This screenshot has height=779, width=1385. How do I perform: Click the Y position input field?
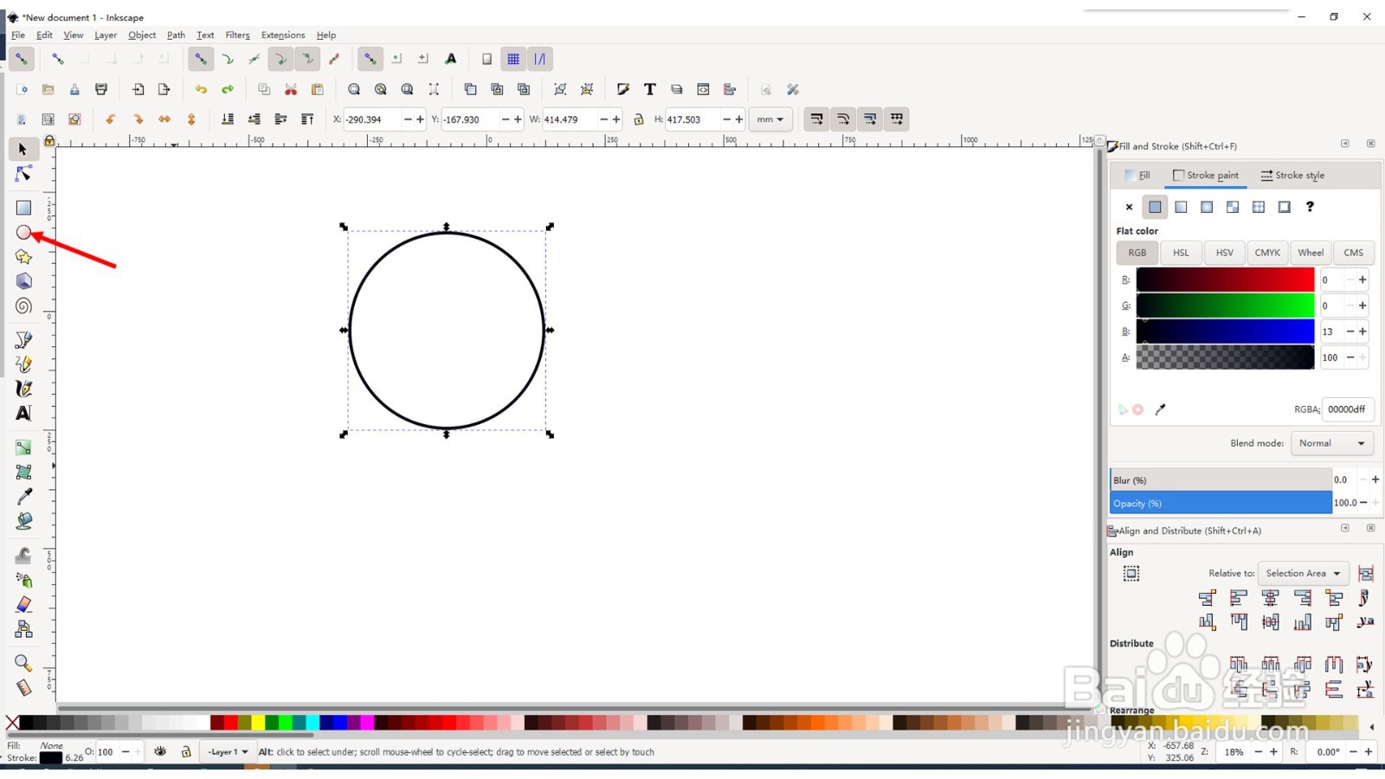pyautogui.click(x=471, y=119)
